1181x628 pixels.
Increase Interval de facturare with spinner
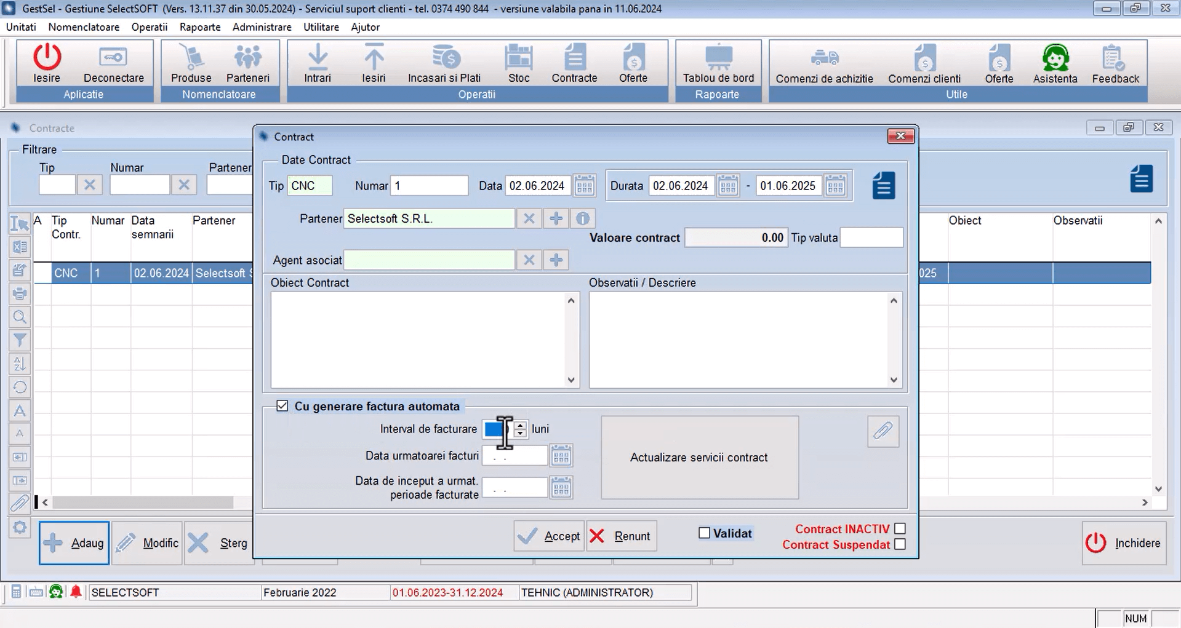521,425
